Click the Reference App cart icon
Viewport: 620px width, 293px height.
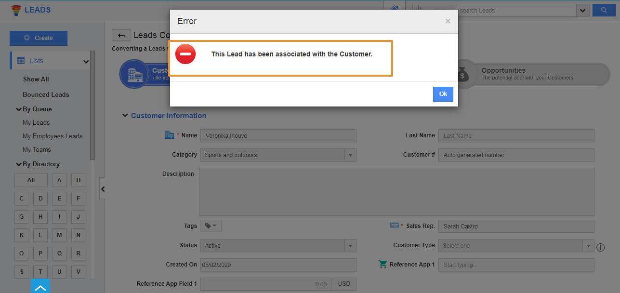tap(383, 264)
